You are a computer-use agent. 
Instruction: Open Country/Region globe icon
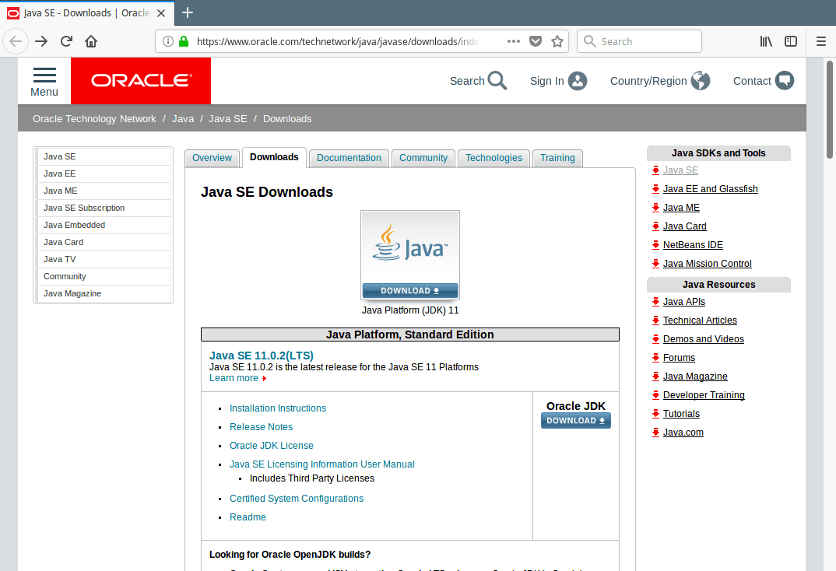[x=701, y=81]
